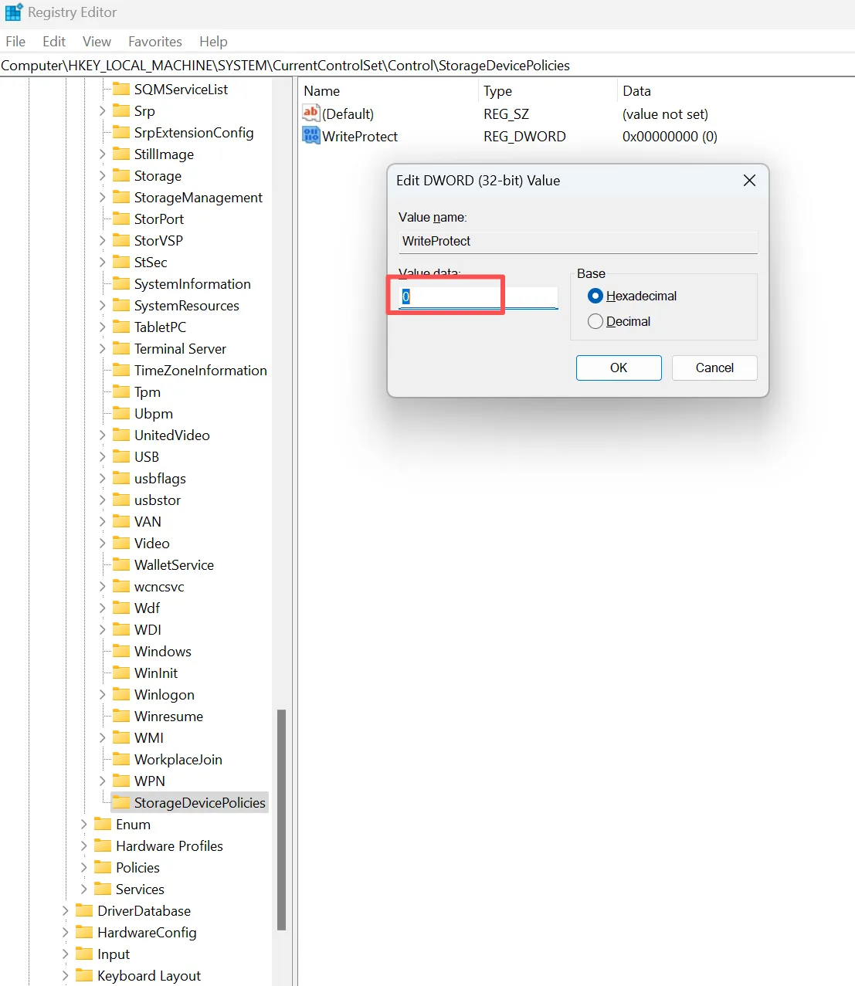Select the (Default) string value icon

pos(311,114)
